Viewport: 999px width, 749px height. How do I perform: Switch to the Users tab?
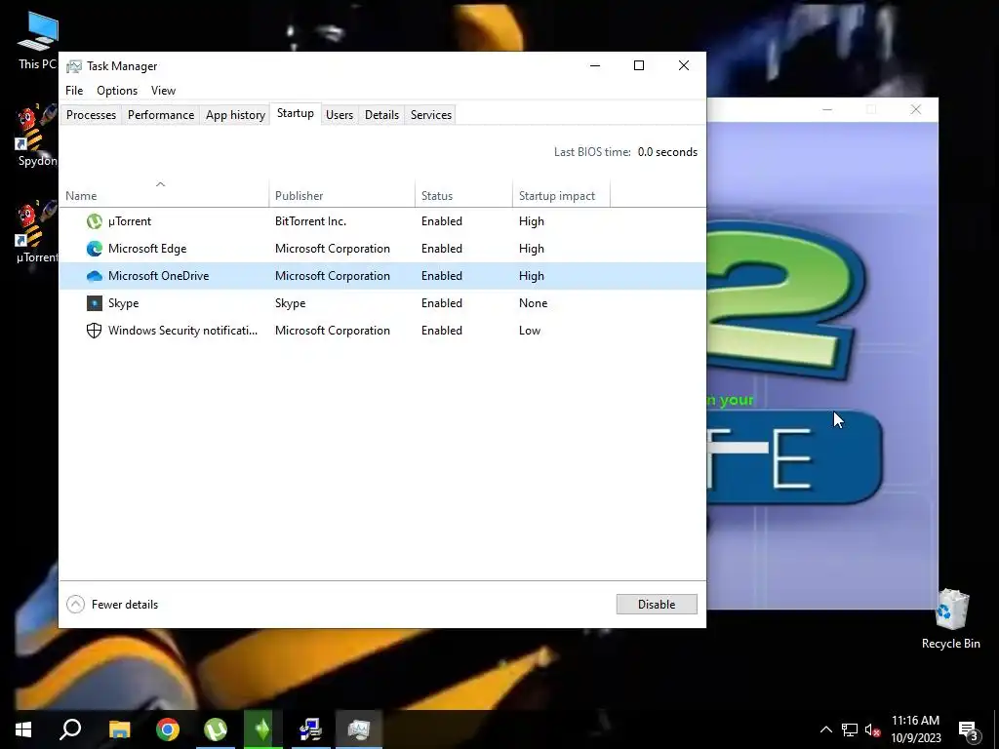click(340, 115)
